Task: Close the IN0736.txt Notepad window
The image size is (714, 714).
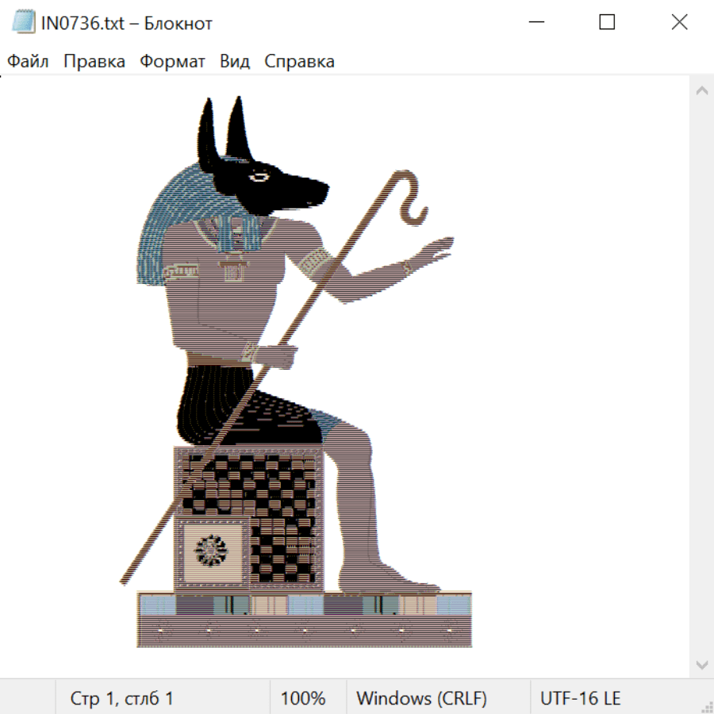Action: tap(679, 23)
